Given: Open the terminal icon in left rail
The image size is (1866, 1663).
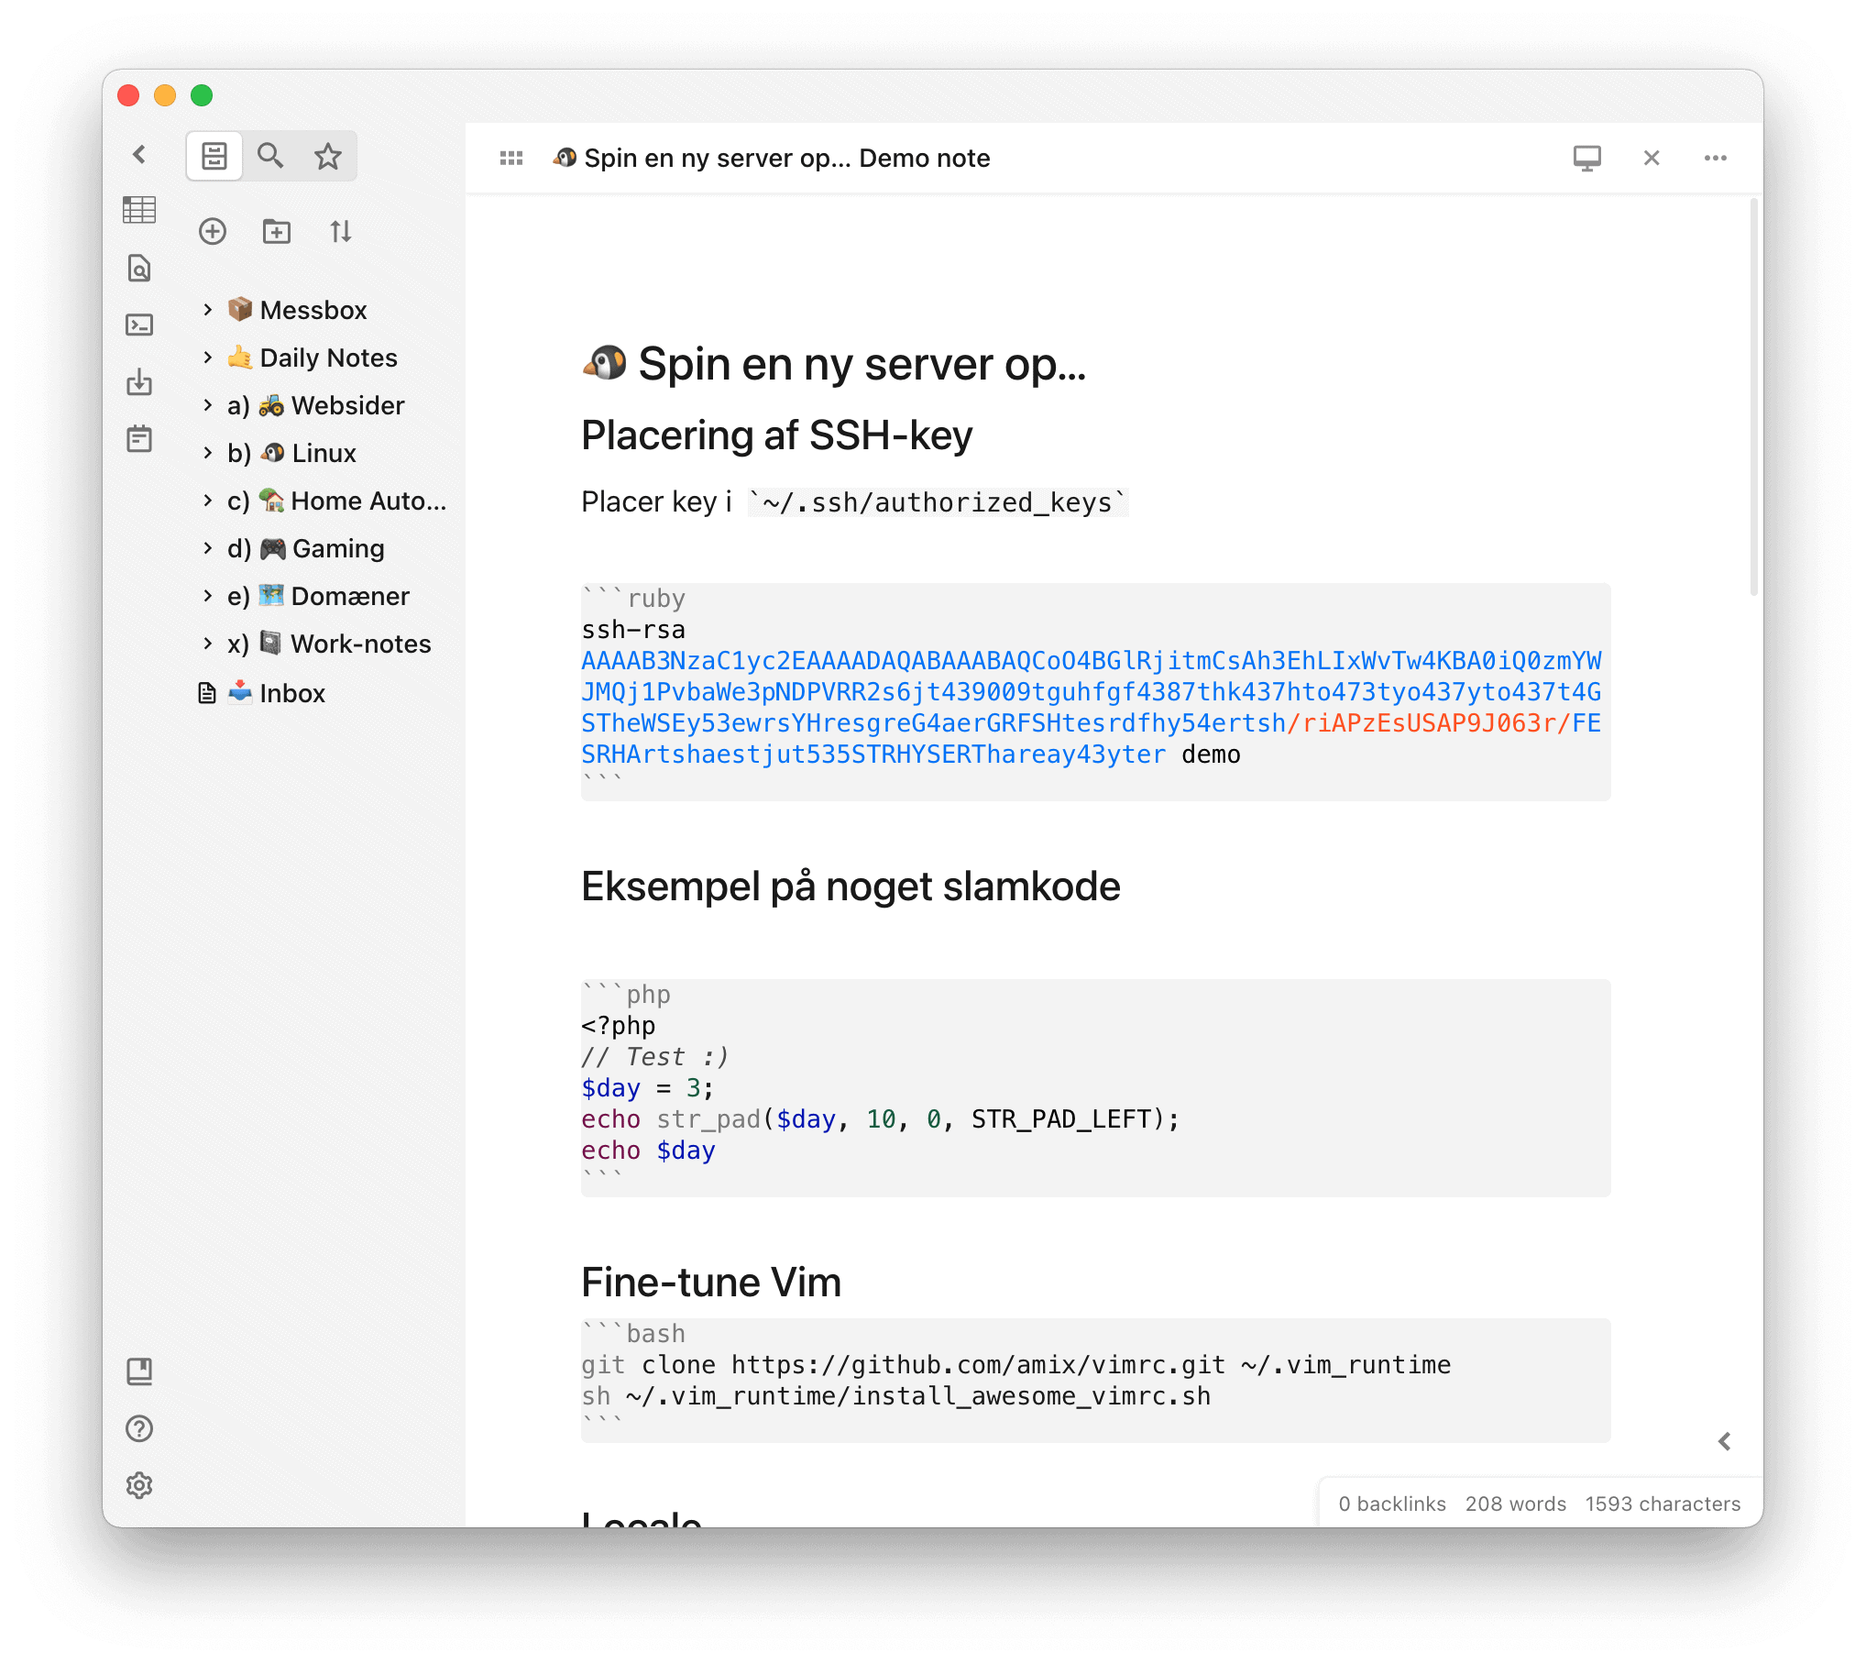Looking at the screenshot, I should point(139,325).
